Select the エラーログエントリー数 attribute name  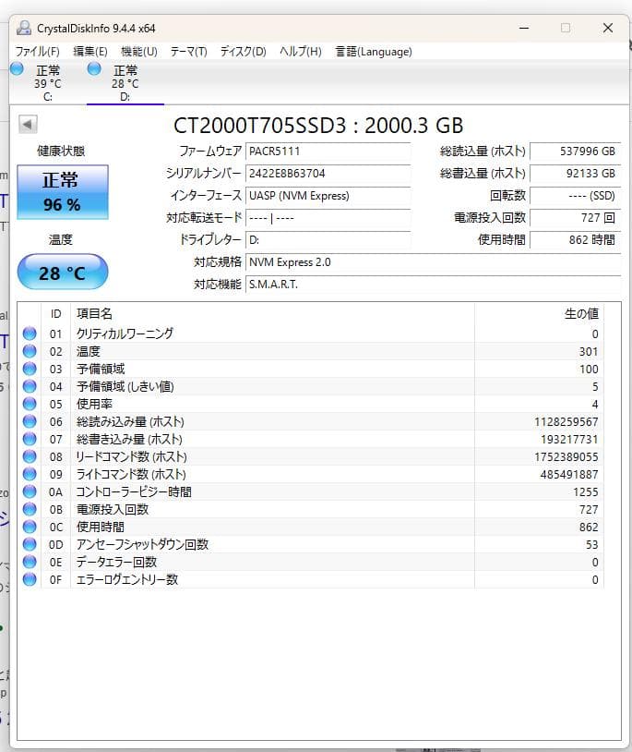click(127, 579)
